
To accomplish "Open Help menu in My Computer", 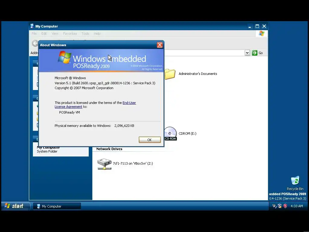I will (x=97, y=34).
